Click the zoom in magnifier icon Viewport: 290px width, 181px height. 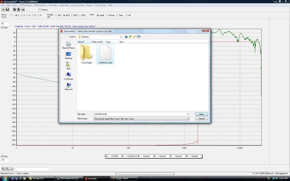point(3,169)
